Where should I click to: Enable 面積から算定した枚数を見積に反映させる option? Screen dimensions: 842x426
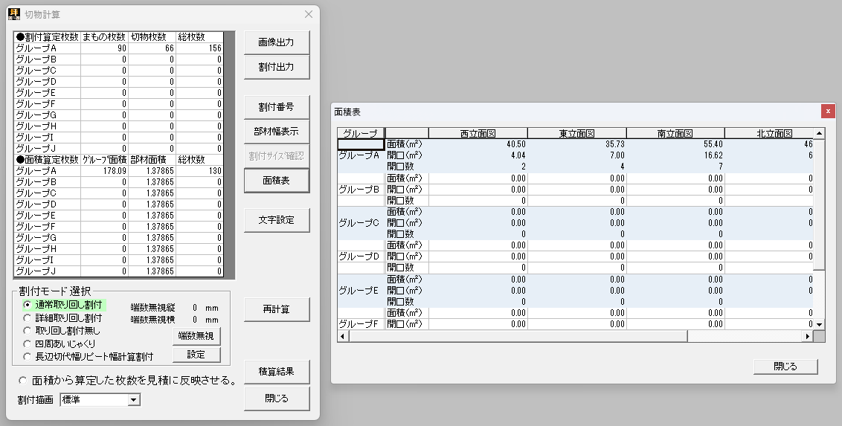point(23,381)
